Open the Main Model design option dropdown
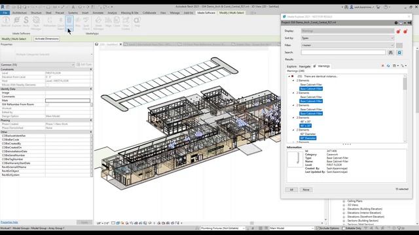Screen dimensions: 419x235 (x=291, y=228)
